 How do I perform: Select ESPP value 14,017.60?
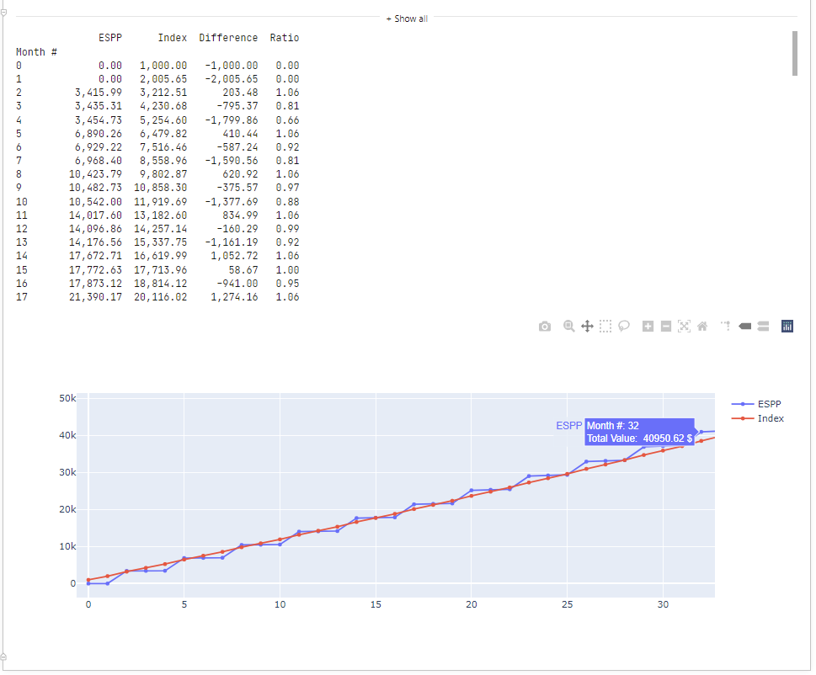[x=95, y=215]
